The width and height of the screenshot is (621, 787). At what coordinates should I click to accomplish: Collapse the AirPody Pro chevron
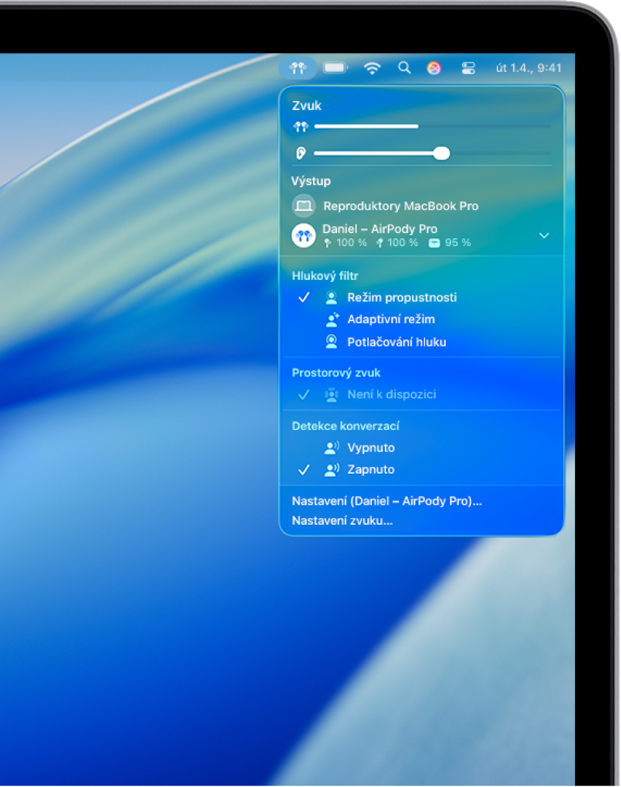tap(544, 236)
